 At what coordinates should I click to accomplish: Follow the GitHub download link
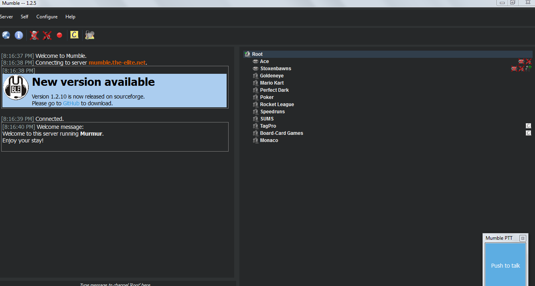(x=71, y=103)
